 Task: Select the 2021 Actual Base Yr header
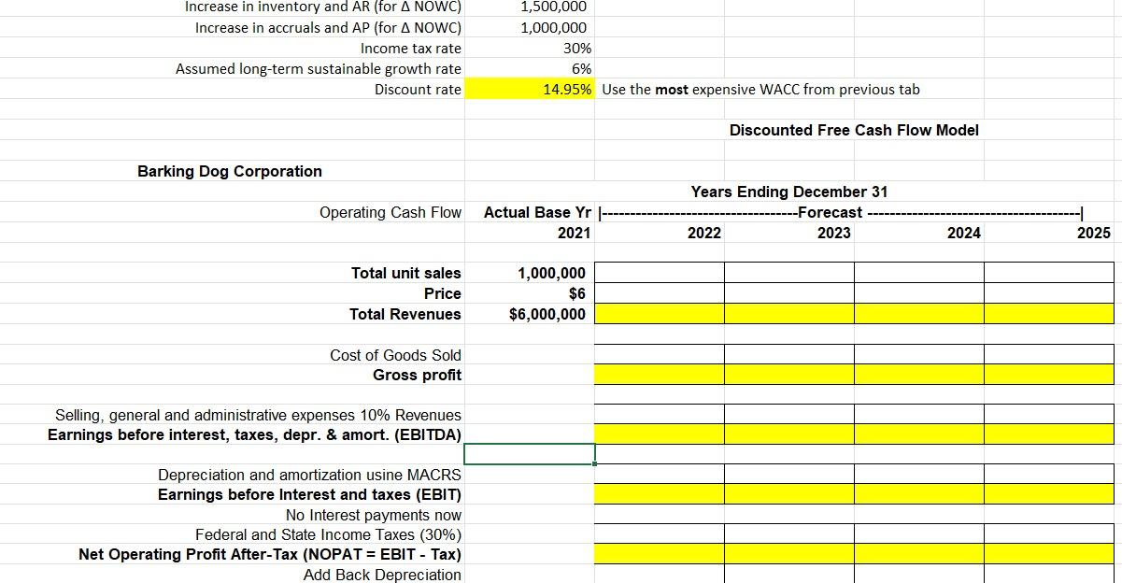[574, 233]
